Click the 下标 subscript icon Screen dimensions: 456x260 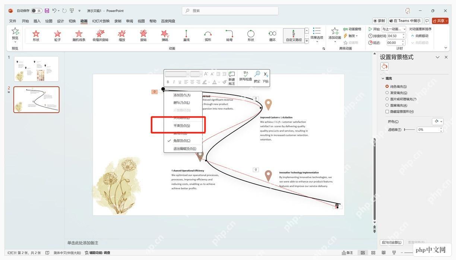pos(266,77)
